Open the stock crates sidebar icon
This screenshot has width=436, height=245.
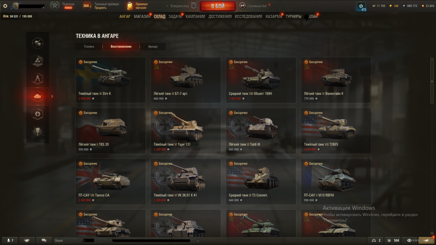[x=37, y=61]
